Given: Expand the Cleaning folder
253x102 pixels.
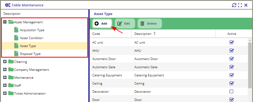Looking at the screenshot, I should [x=5, y=62].
